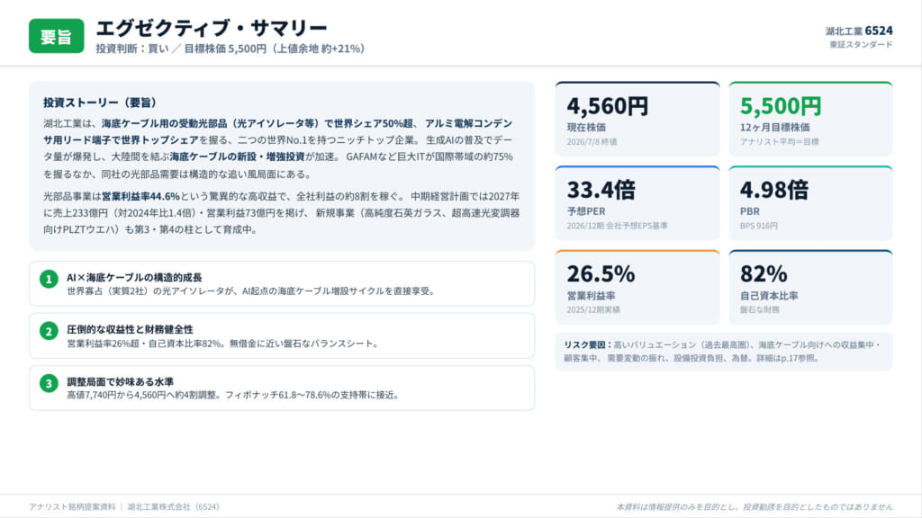Screen dimensions: 922x518
Task: Click the 2026/7/8 終値 caption
Action: (592, 141)
